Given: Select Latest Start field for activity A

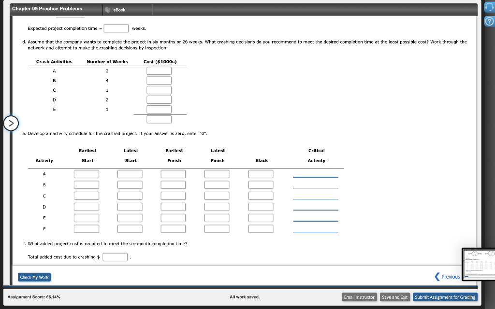Looking at the screenshot, I should click(130, 174).
